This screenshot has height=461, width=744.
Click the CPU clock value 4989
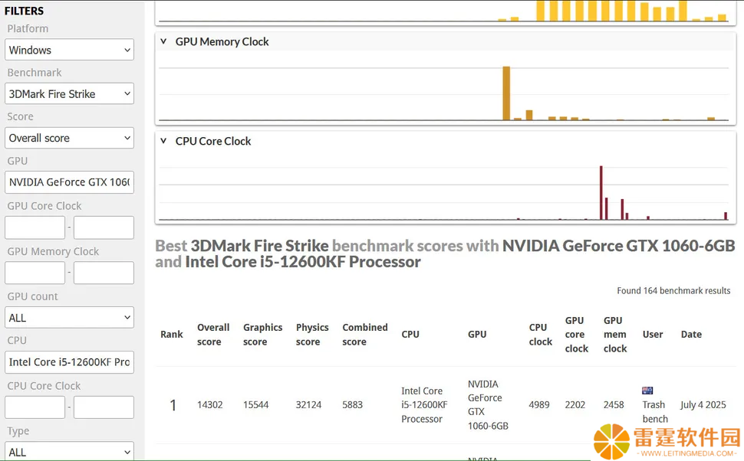pyautogui.click(x=539, y=404)
